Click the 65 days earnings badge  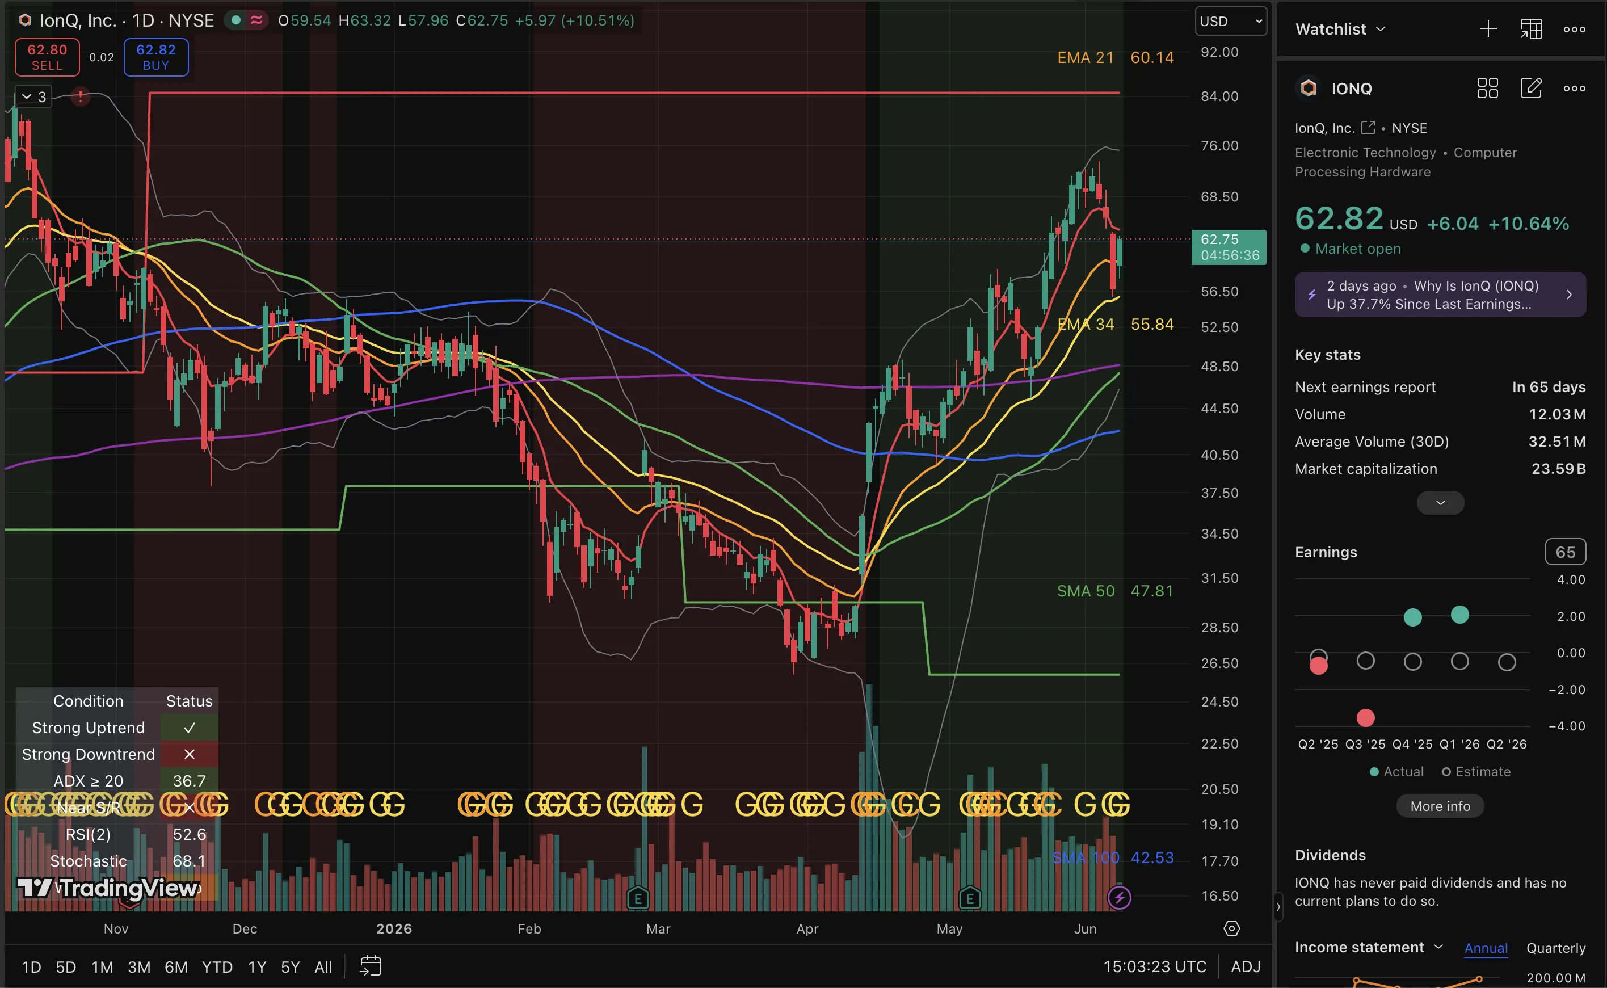(1565, 552)
